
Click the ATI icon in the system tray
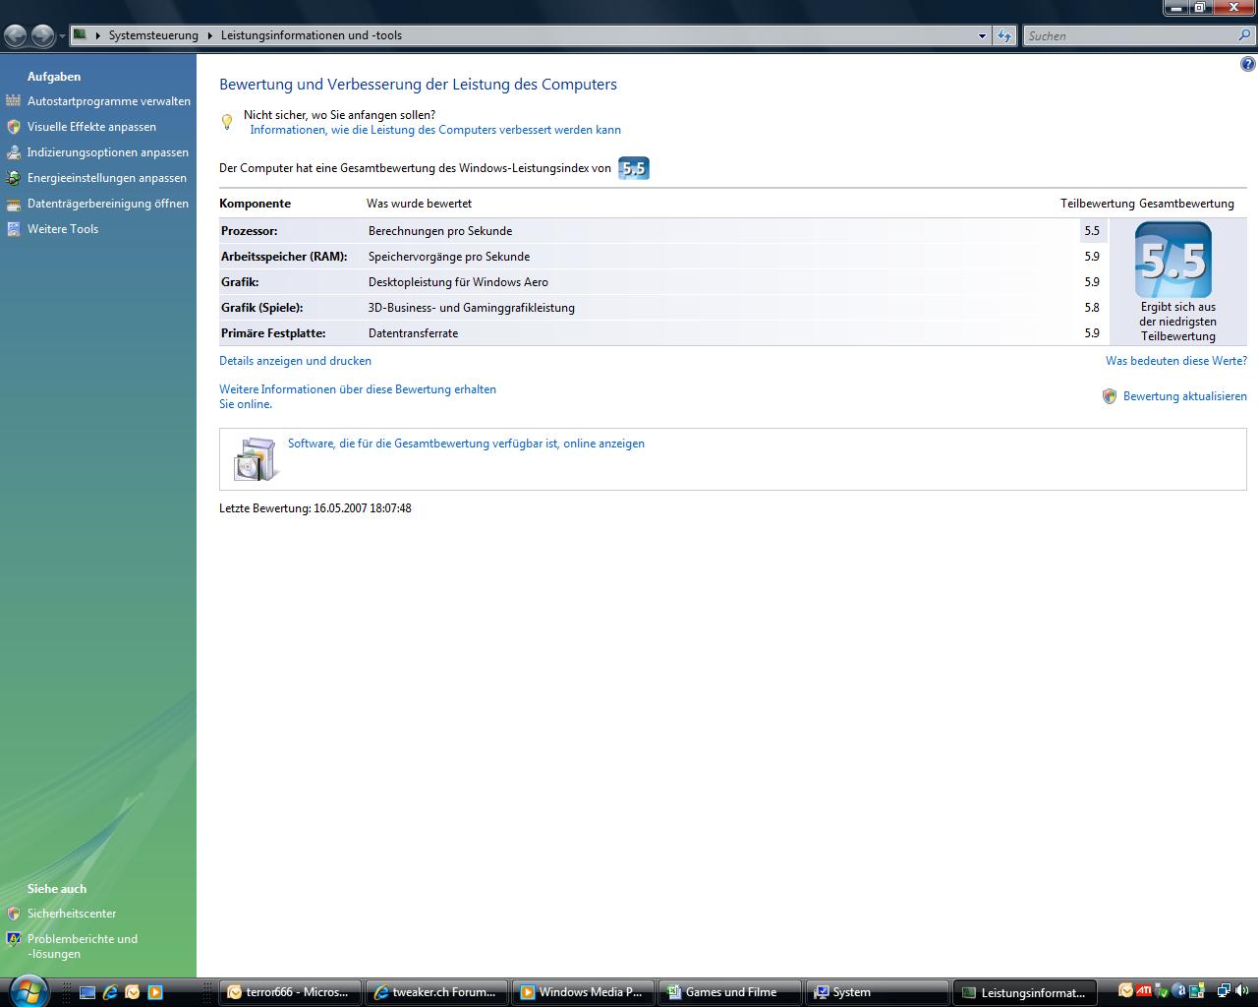[x=1144, y=991]
